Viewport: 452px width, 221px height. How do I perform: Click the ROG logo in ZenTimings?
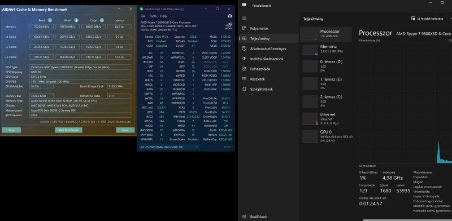pos(228,25)
